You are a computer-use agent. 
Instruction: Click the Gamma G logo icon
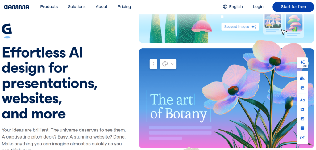point(7,30)
